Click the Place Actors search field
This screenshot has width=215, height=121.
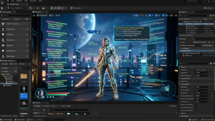click(15, 16)
